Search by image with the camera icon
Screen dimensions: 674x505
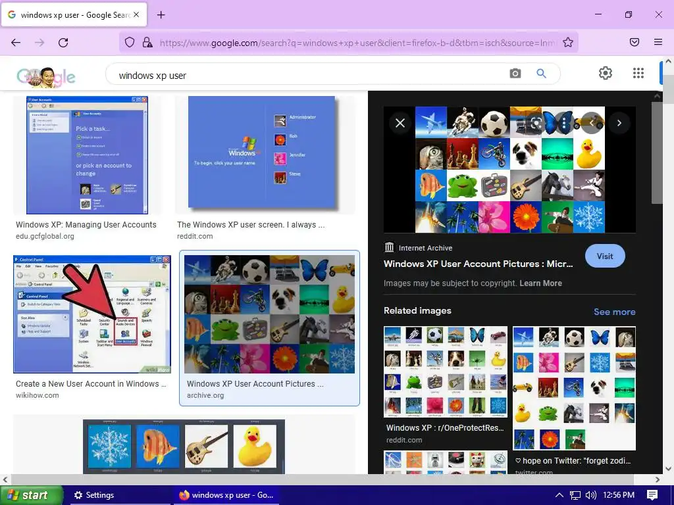coord(515,74)
